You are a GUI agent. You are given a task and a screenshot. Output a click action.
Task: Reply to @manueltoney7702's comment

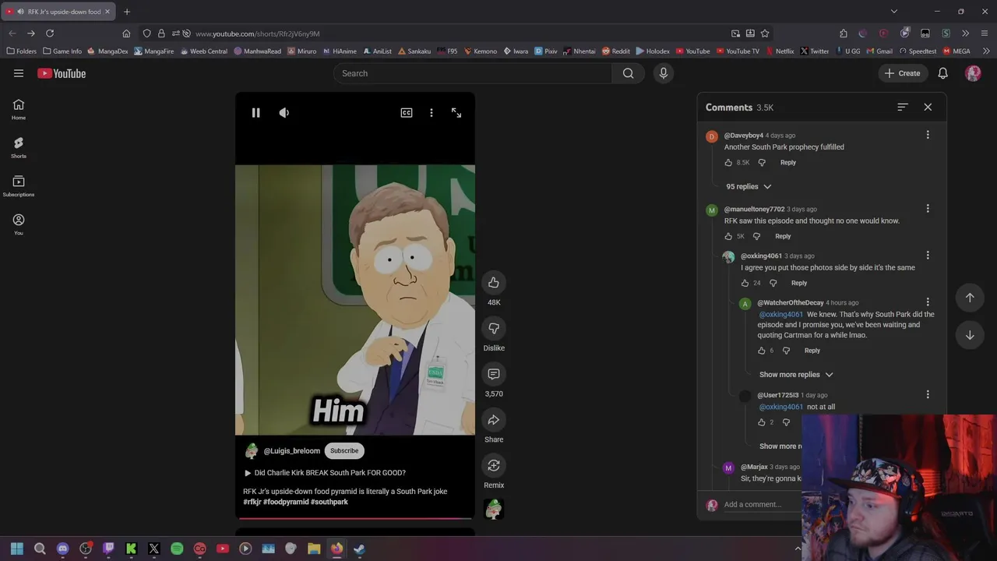click(x=783, y=236)
